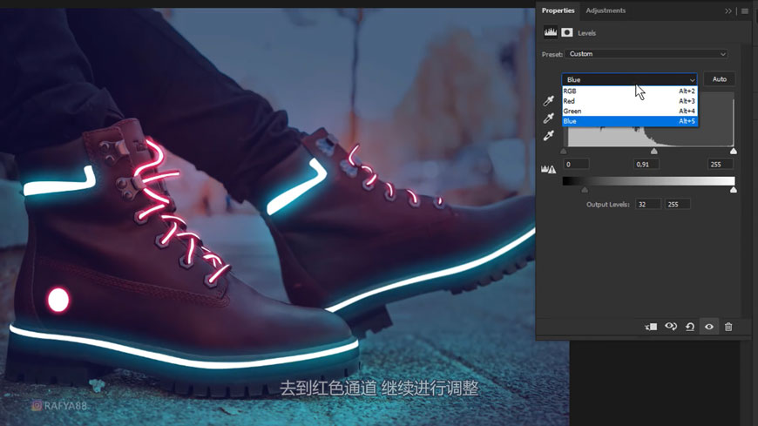Collapse panel with double-arrow icon
758x426 pixels.
(728, 10)
